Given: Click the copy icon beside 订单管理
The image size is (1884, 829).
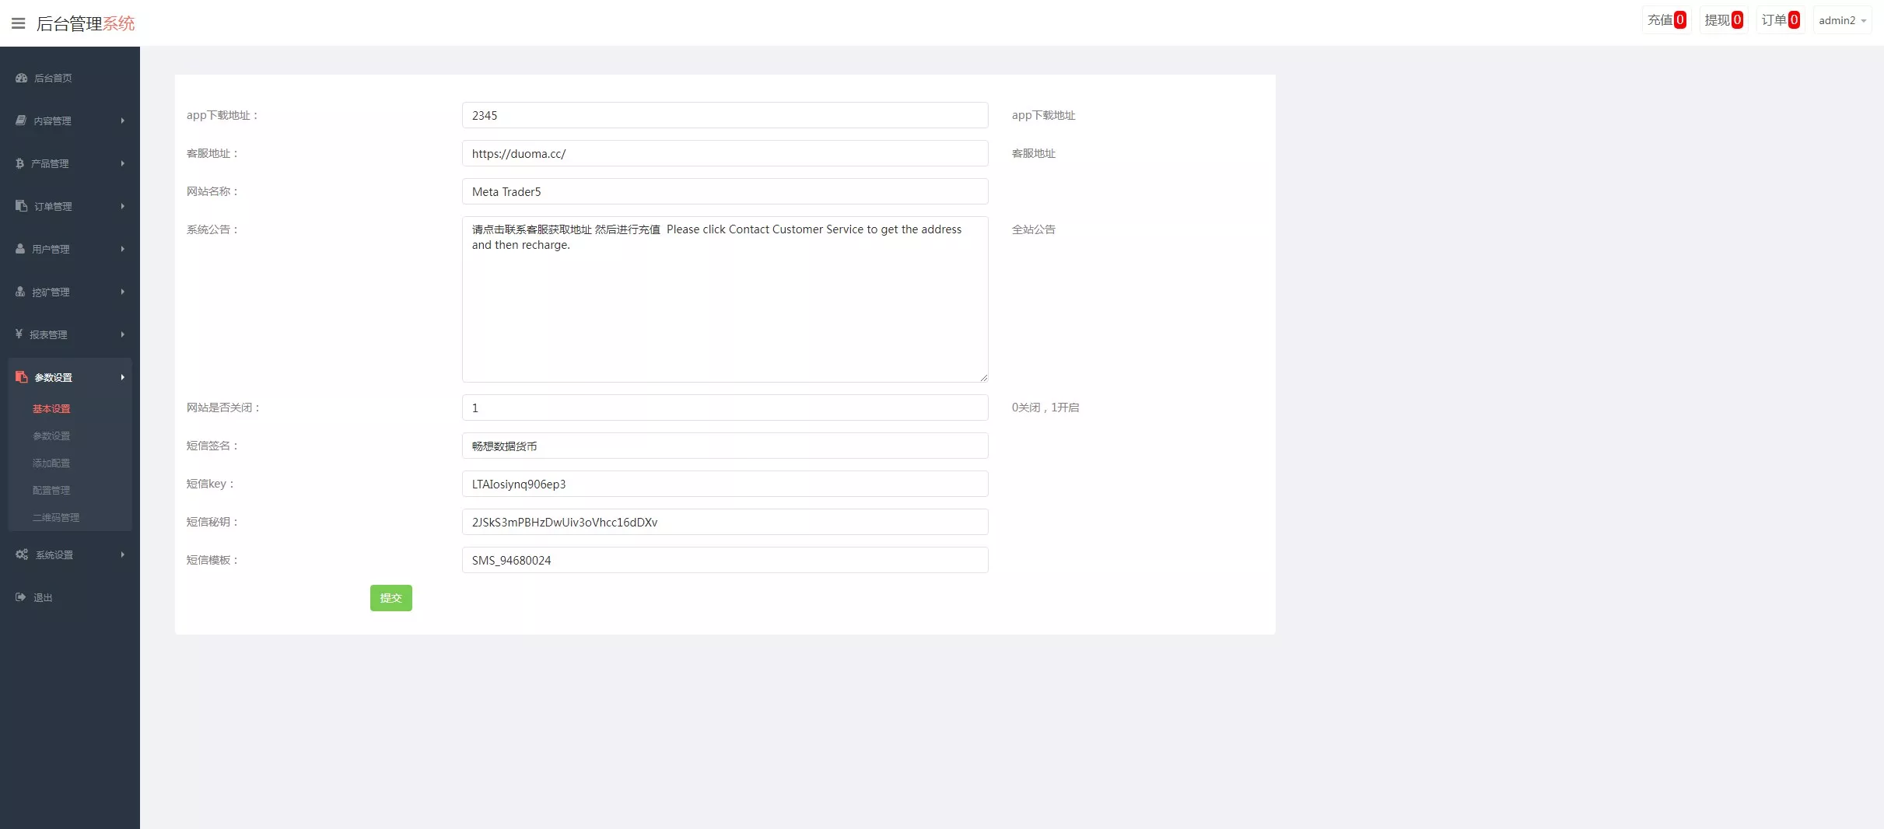Looking at the screenshot, I should tap(21, 206).
